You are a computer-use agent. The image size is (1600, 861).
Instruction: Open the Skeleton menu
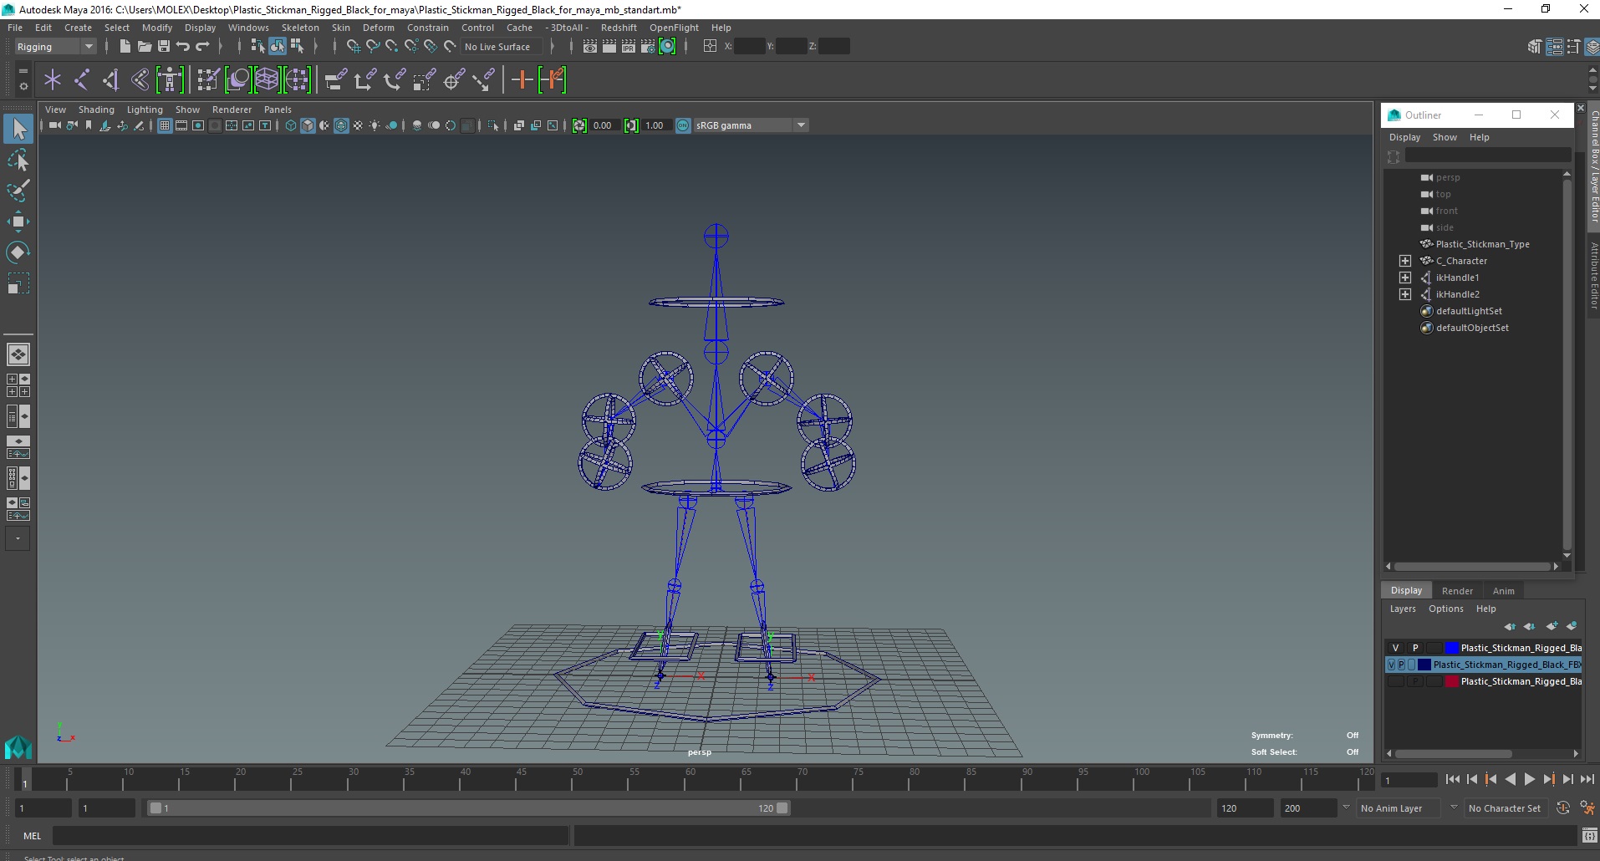point(300,28)
